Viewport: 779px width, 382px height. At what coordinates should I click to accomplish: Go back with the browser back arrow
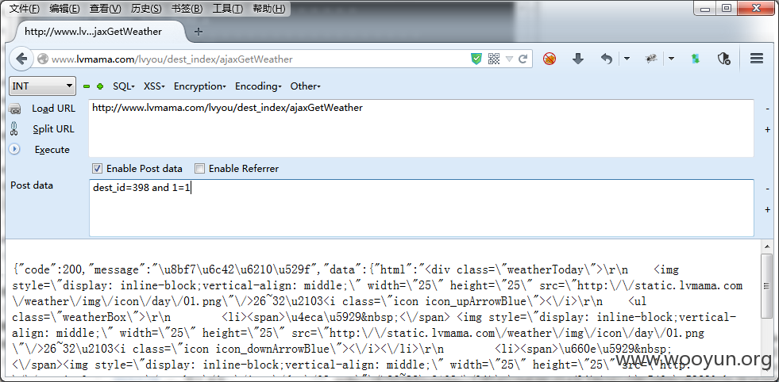click(21, 59)
